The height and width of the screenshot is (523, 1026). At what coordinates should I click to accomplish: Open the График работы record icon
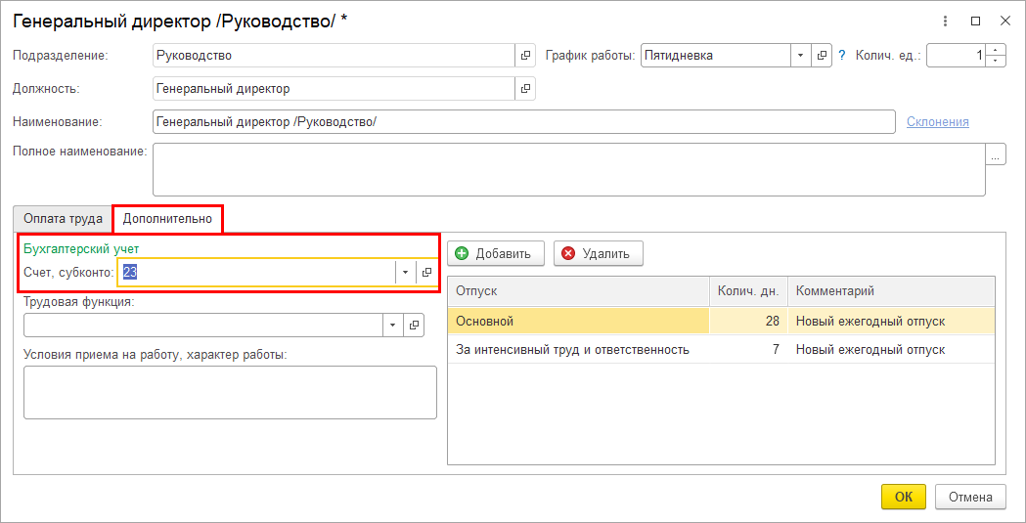tap(823, 56)
